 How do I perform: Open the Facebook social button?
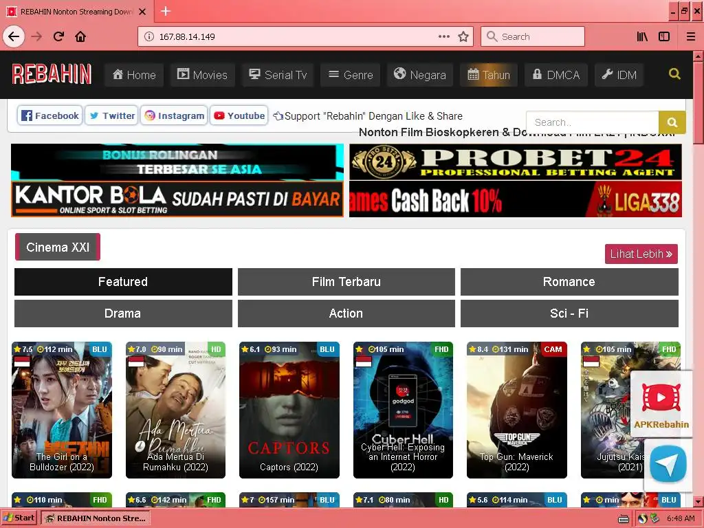coord(49,115)
